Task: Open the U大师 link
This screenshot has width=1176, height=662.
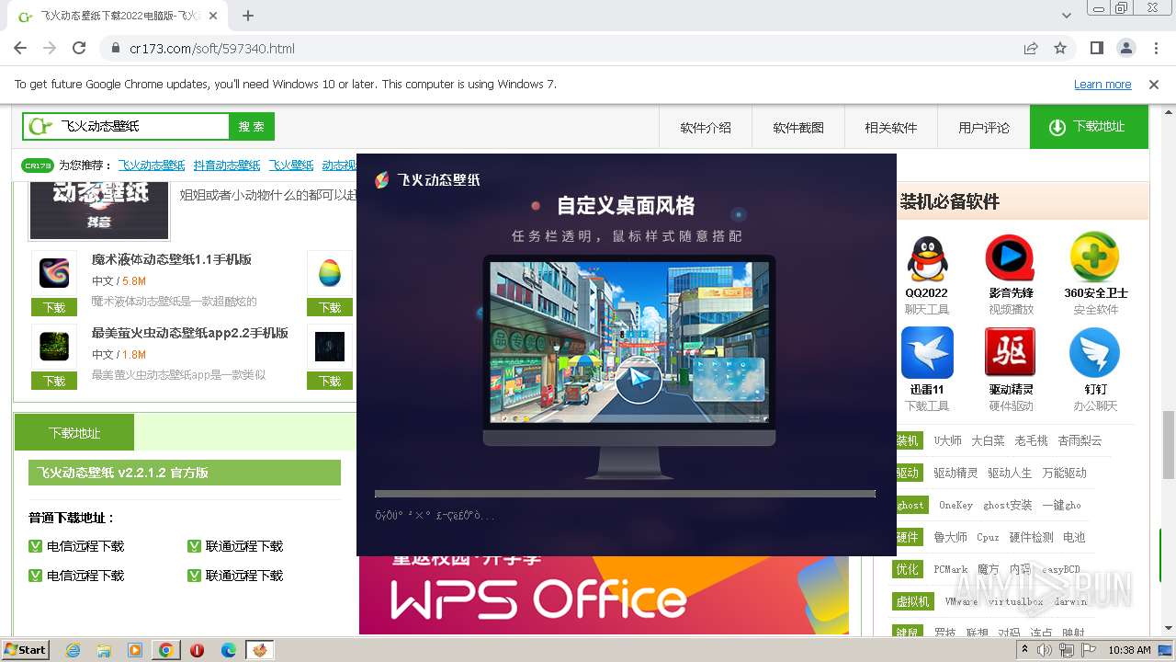Action: (947, 440)
